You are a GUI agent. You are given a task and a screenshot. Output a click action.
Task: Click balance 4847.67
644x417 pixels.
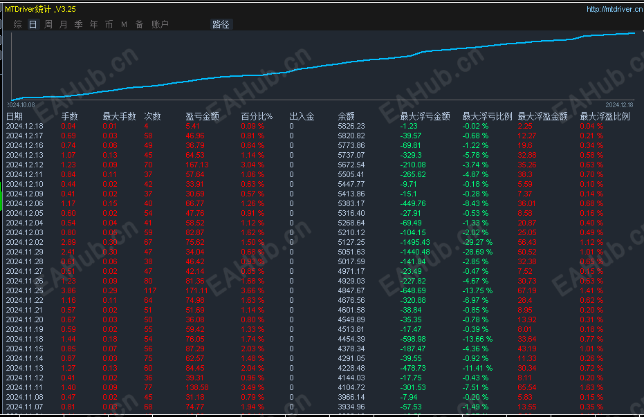[x=351, y=290]
